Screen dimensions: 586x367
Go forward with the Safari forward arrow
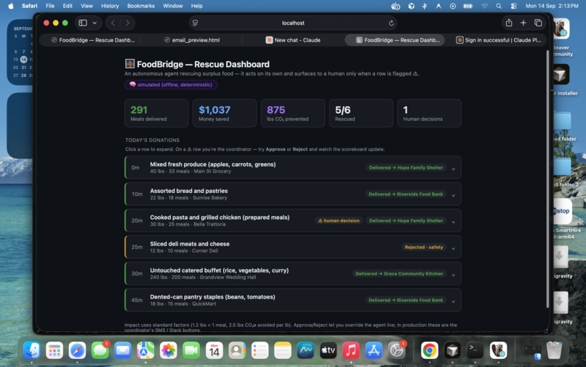pos(127,23)
